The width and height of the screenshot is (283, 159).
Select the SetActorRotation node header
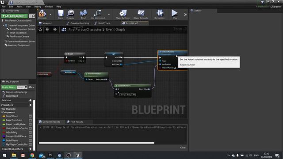click(x=172, y=53)
